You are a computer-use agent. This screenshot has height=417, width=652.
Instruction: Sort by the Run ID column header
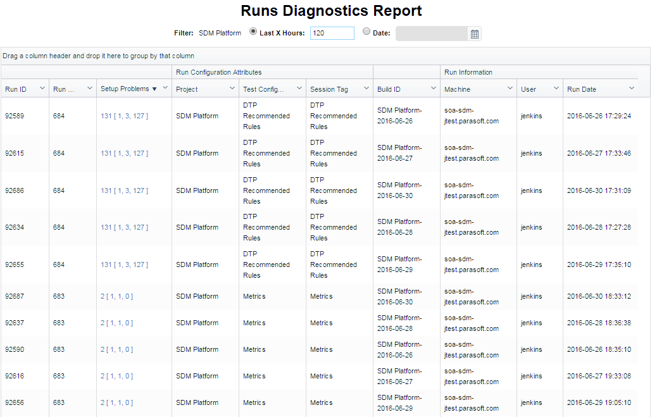[x=16, y=89]
